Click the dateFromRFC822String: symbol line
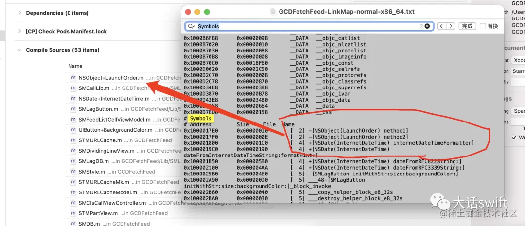Screen dimensions: 525x226 coord(323,161)
